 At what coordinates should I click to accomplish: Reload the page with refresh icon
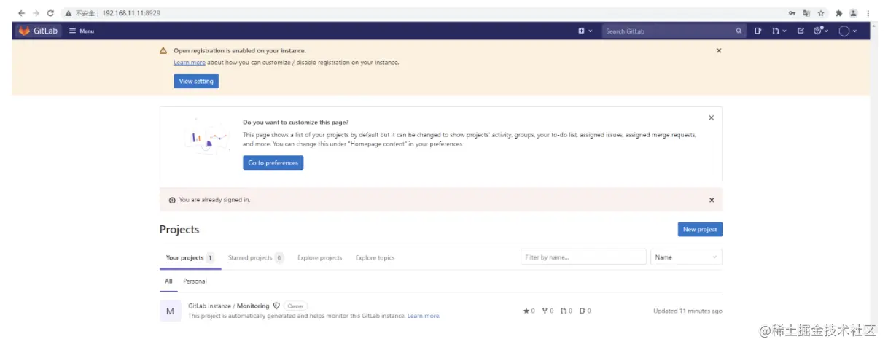click(50, 13)
